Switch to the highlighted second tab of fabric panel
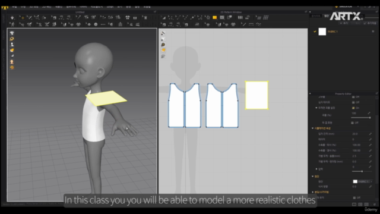380x214 pixels. point(327,16)
